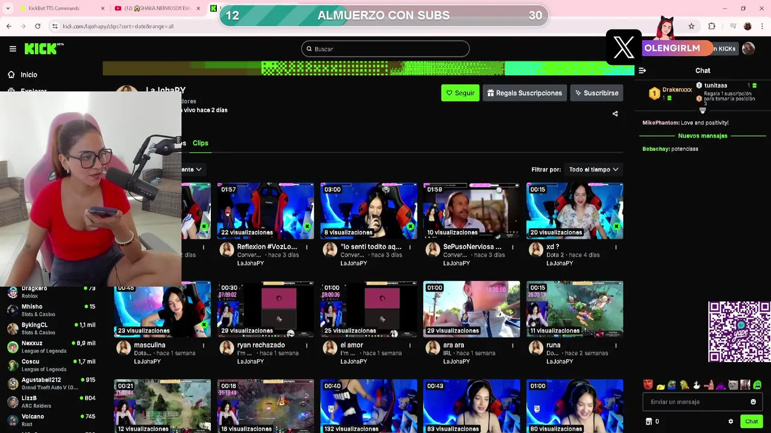The image size is (771, 433).
Task: Insert the white duck emote
Action: (x=697, y=385)
